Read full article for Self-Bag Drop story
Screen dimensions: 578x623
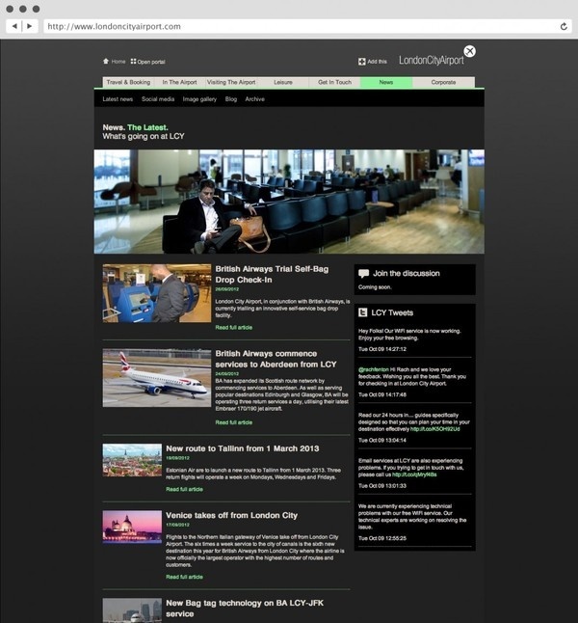coord(234,327)
